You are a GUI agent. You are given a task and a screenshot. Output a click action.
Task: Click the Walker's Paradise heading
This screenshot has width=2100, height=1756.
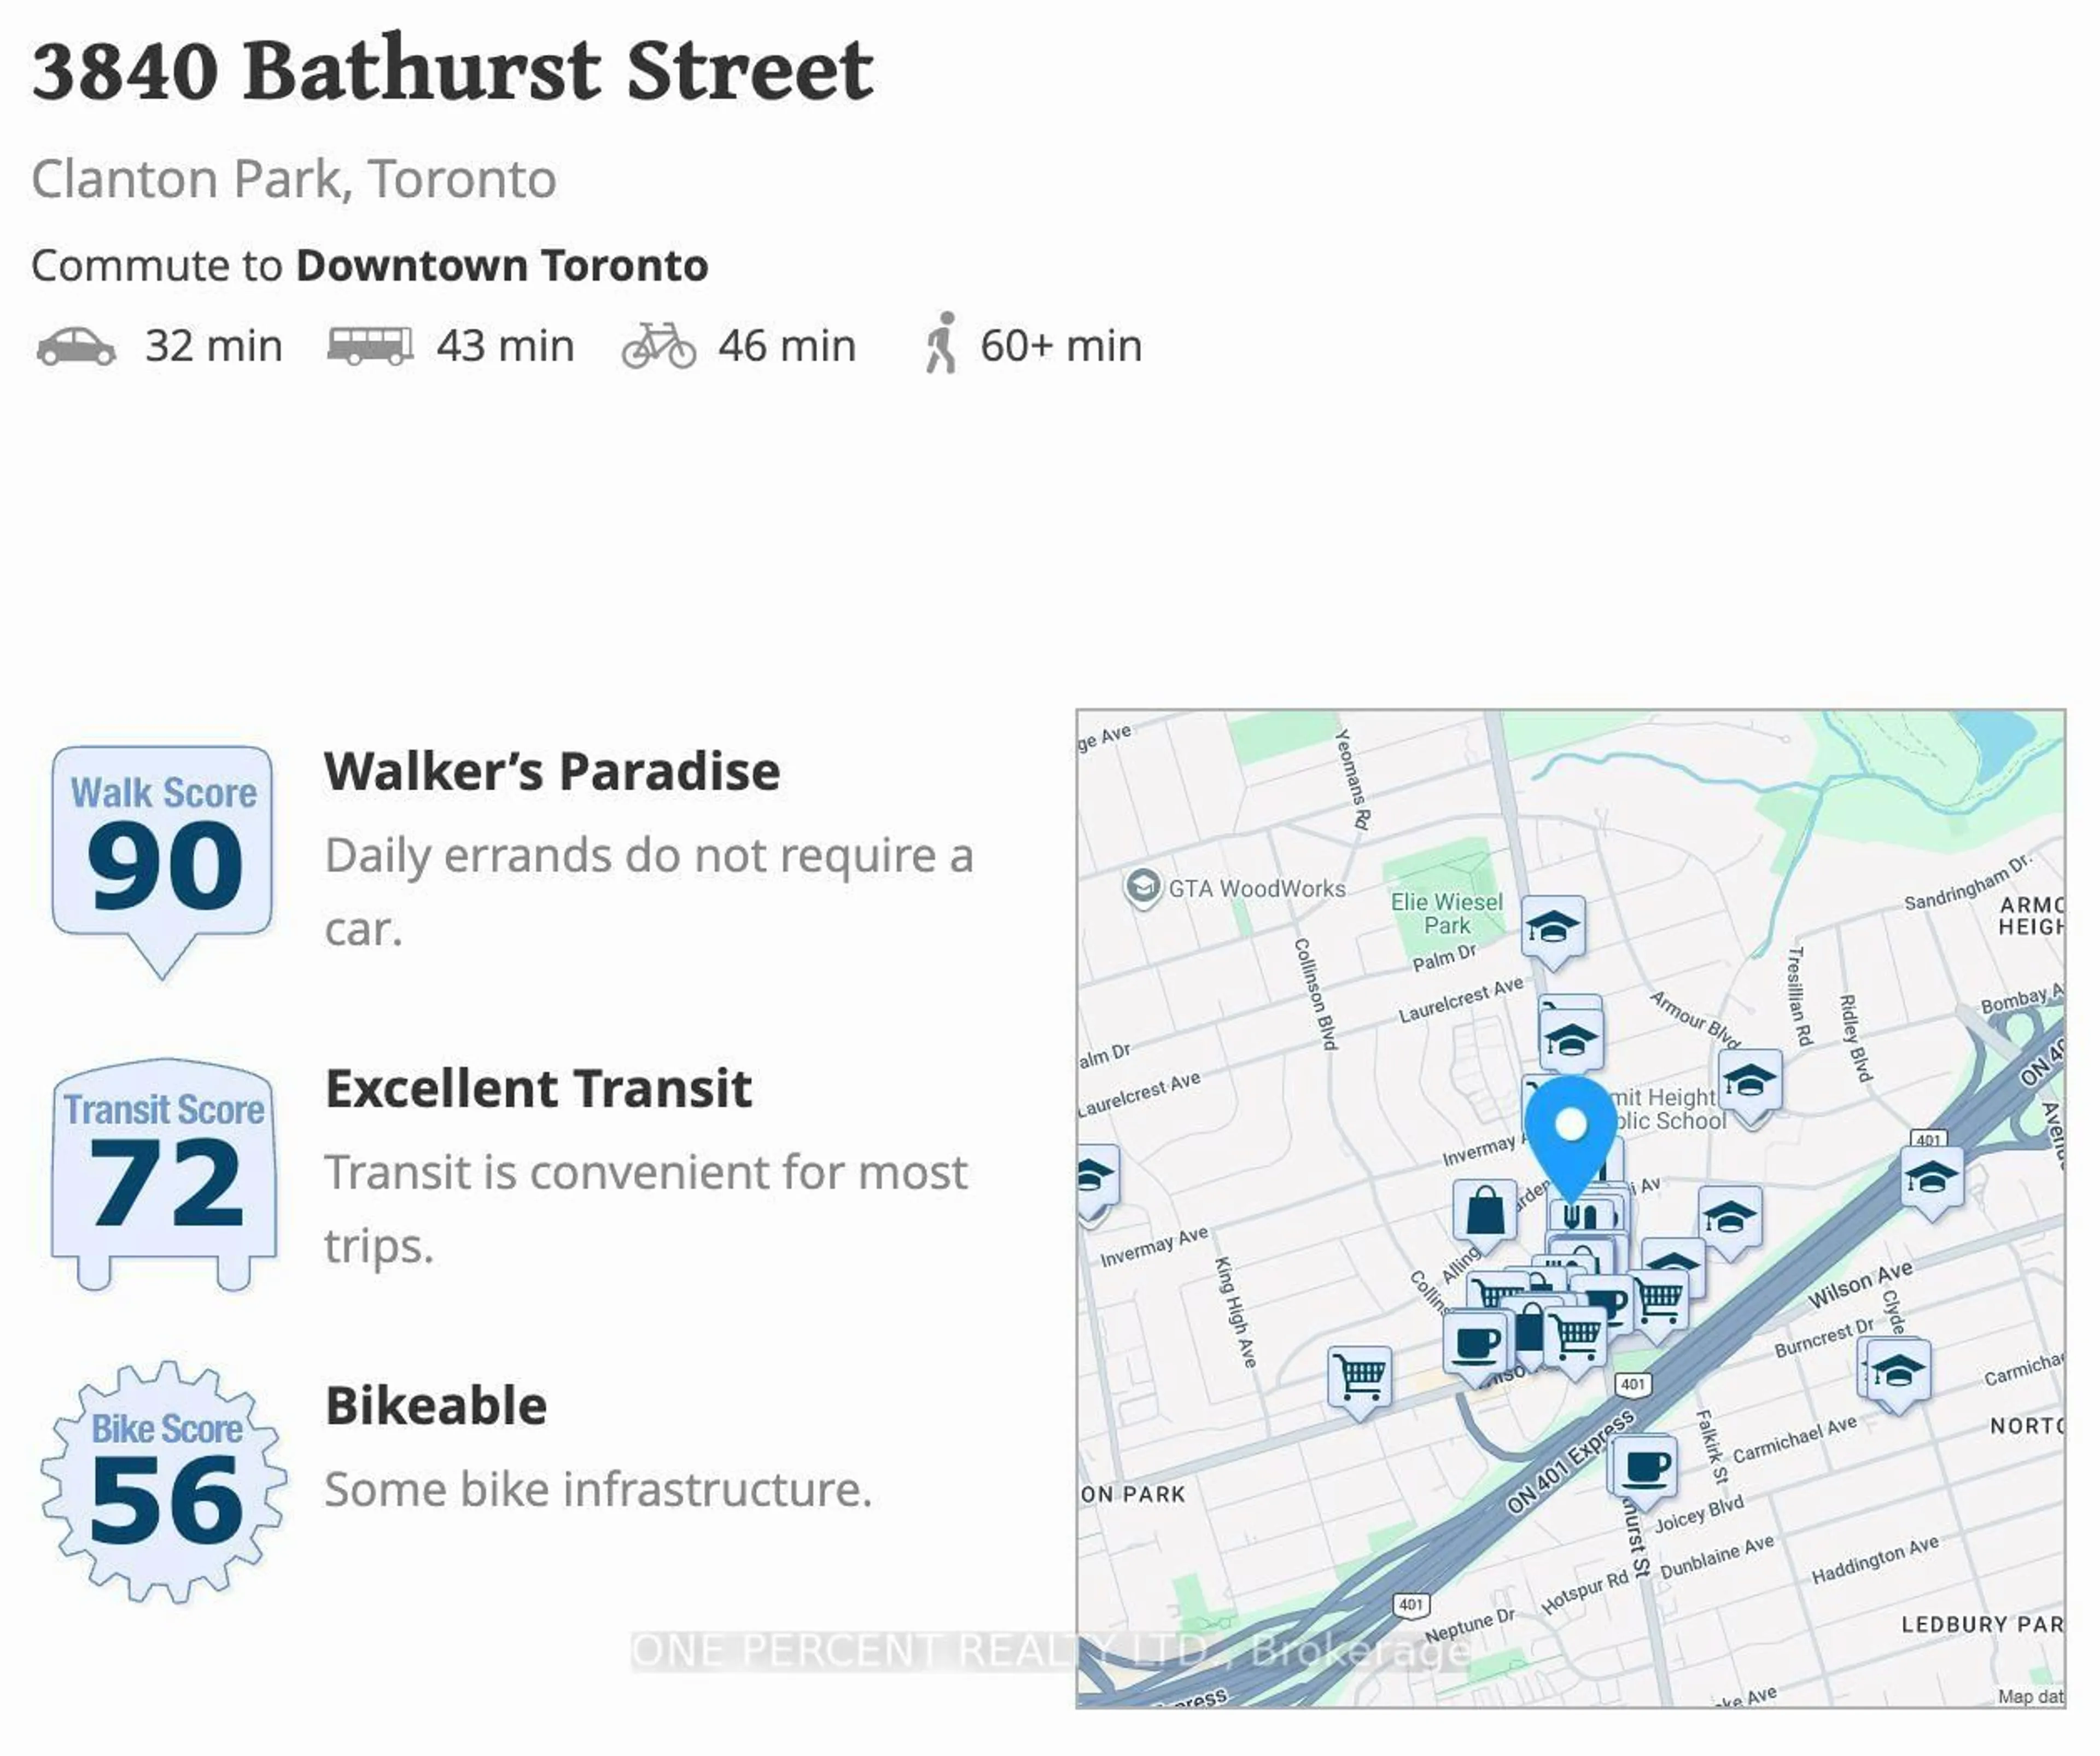pyautogui.click(x=552, y=771)
